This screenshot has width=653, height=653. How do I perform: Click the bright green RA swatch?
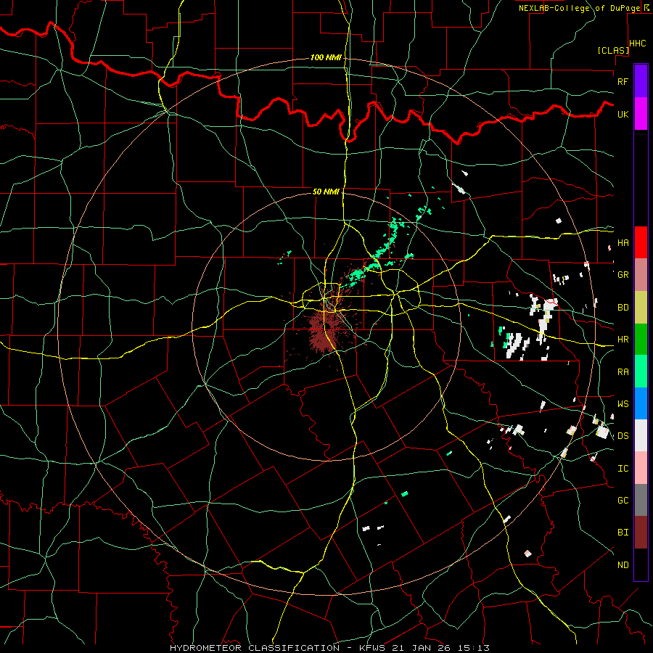tap(641, 371)
